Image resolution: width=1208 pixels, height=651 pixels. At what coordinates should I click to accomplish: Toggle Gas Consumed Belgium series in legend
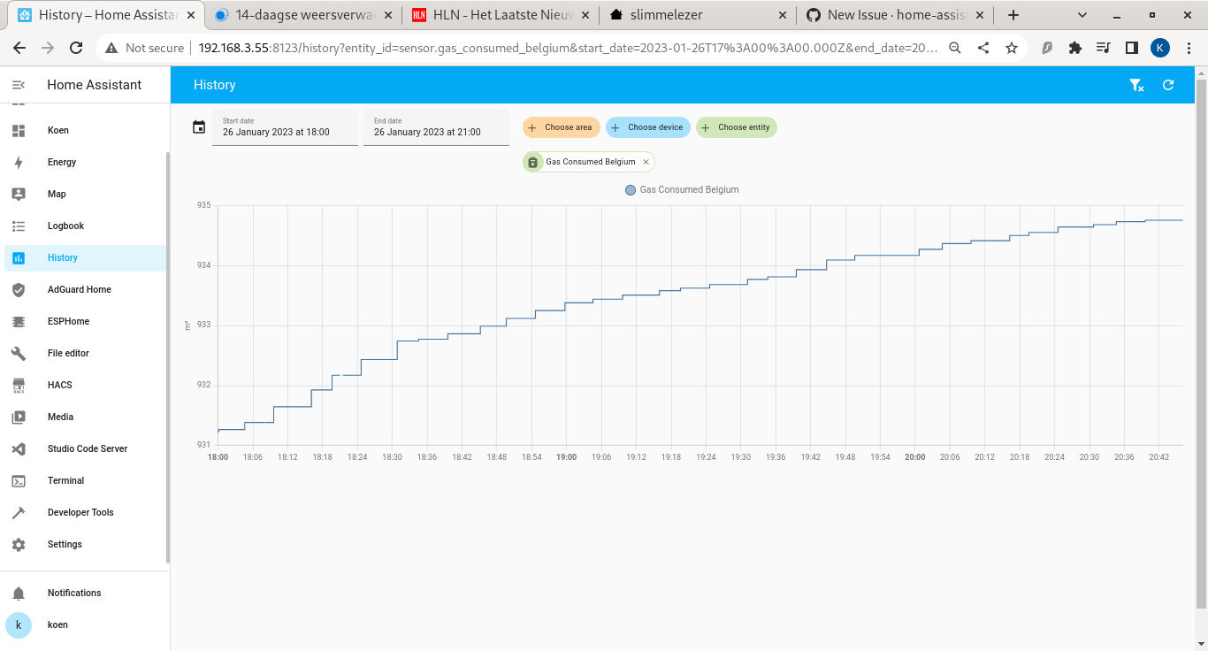click(x=681, y=189)
